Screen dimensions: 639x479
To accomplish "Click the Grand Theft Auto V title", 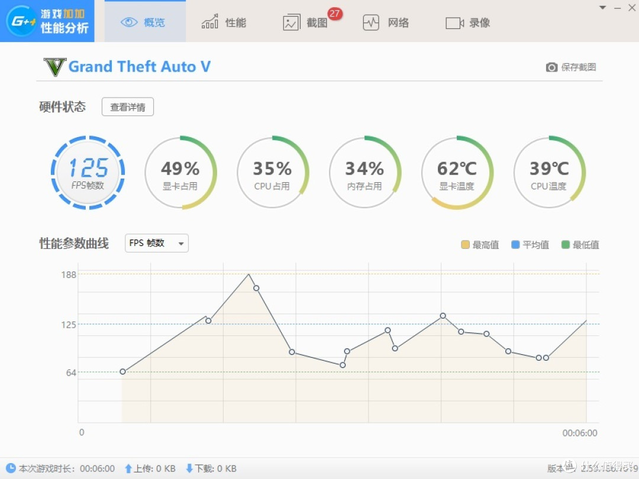I will [x=140, y=66].
